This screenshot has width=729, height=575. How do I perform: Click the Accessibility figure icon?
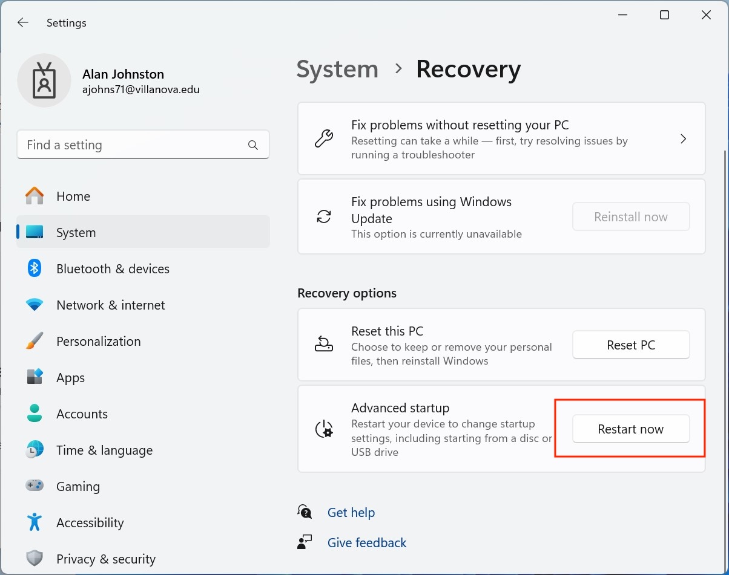[x=35, y=522]
